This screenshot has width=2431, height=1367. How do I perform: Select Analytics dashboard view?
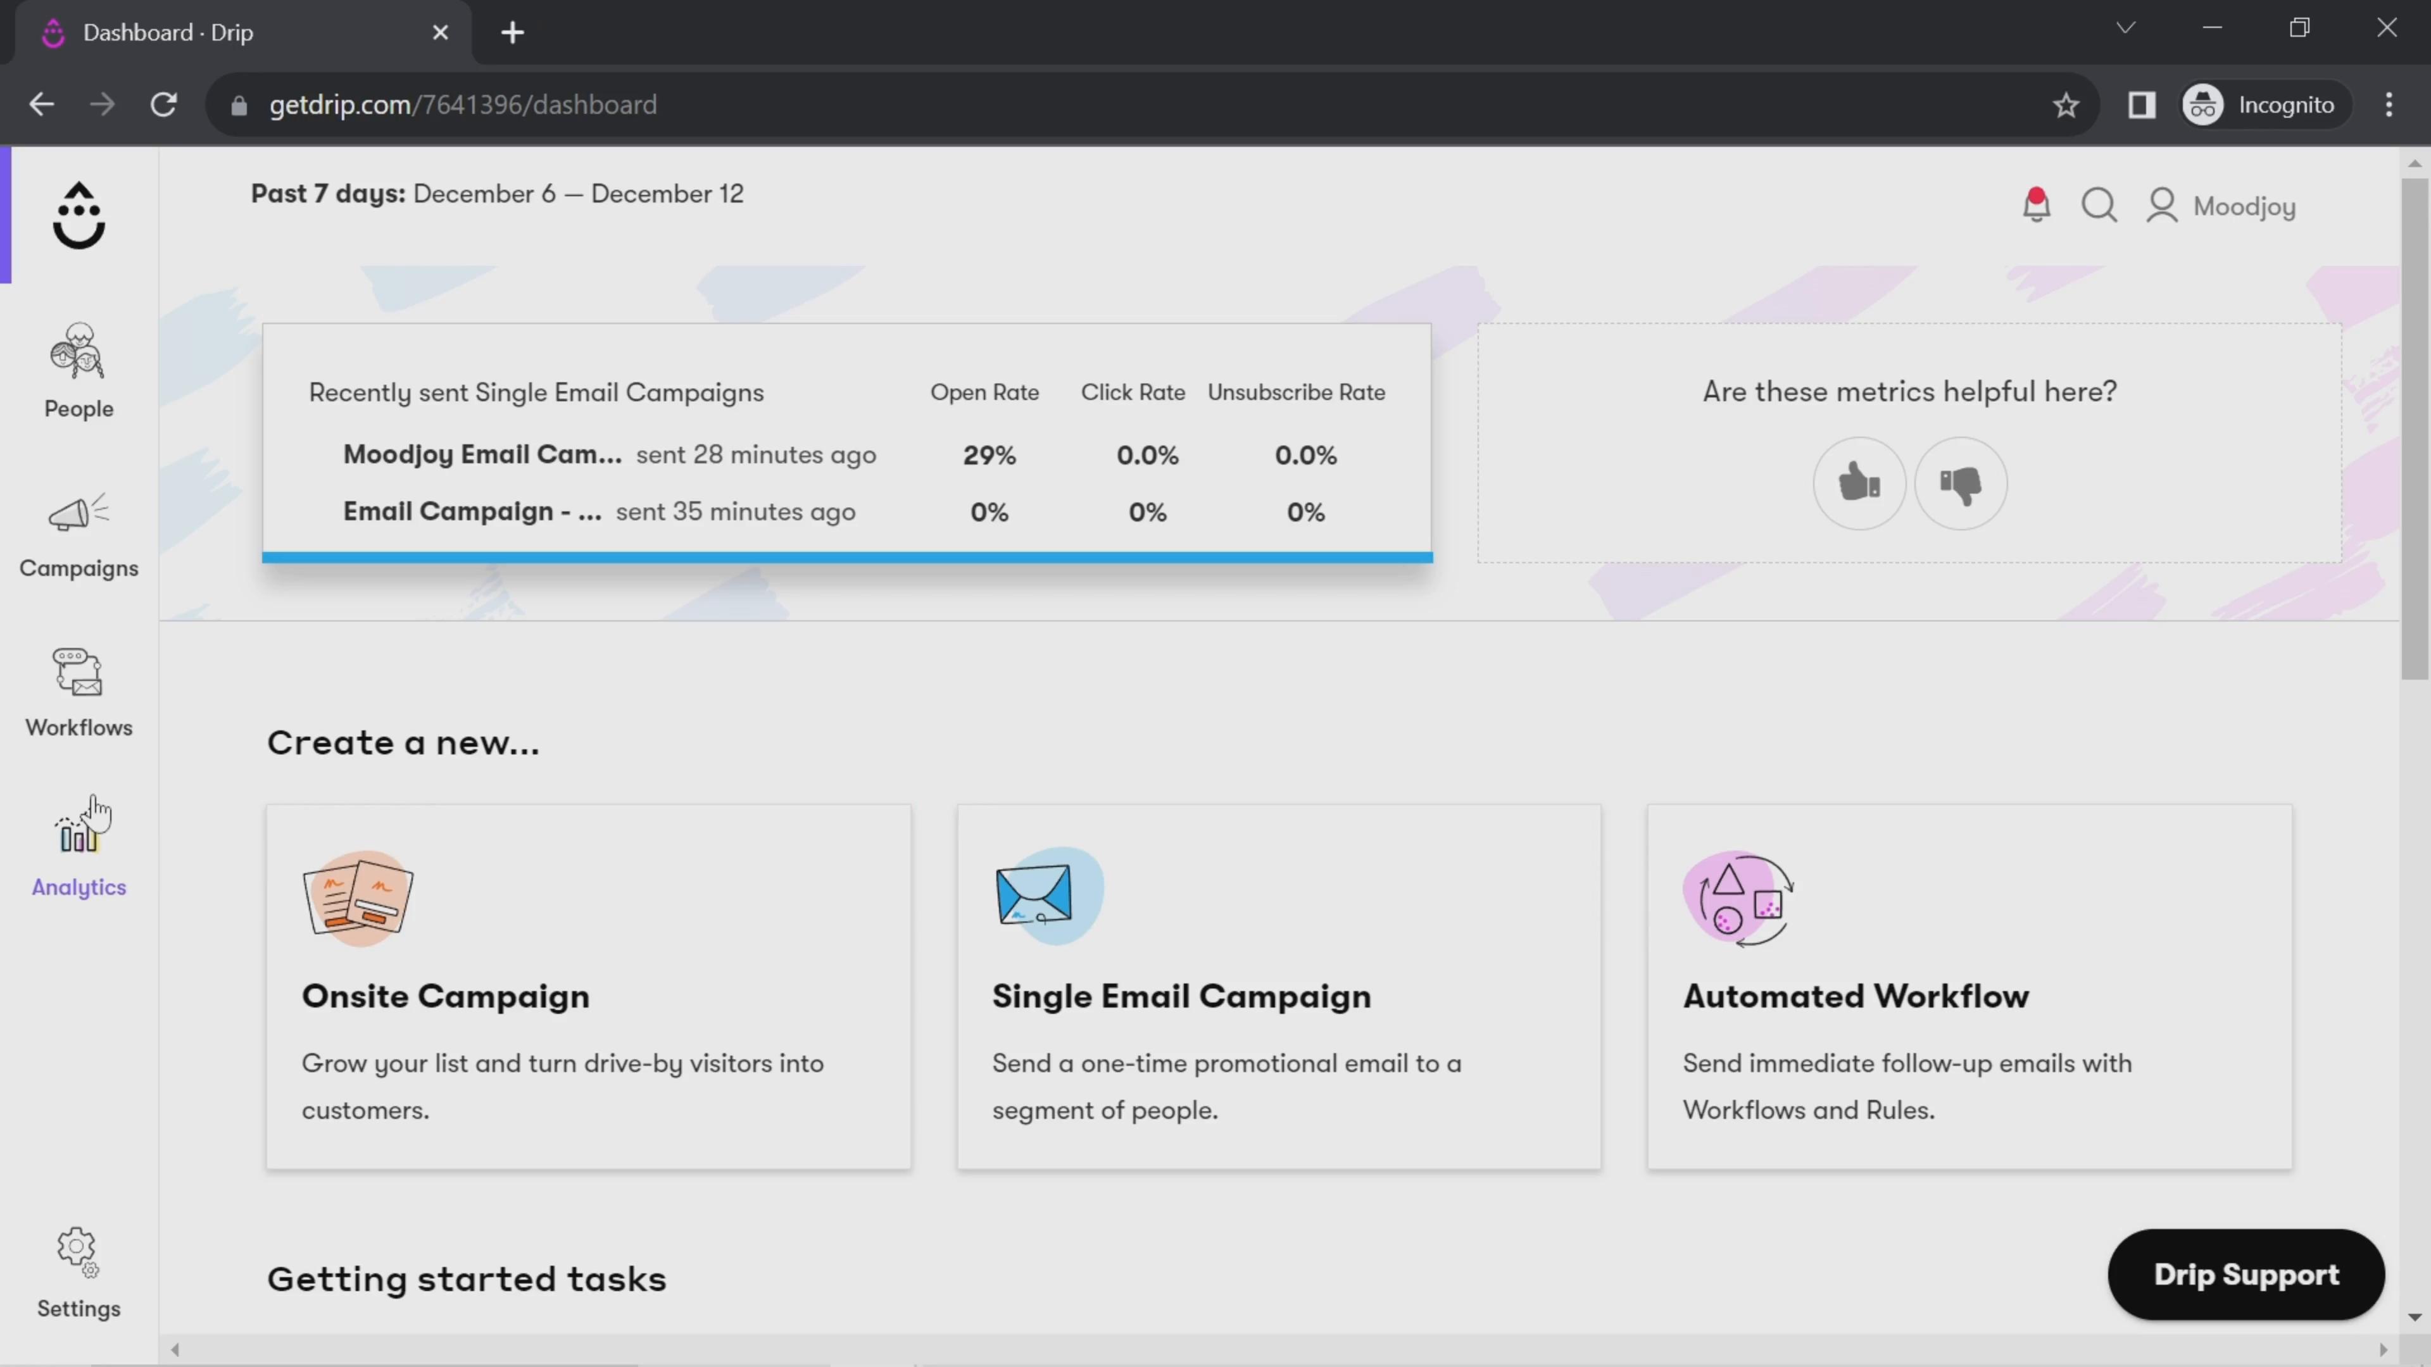tap(79, 851)
